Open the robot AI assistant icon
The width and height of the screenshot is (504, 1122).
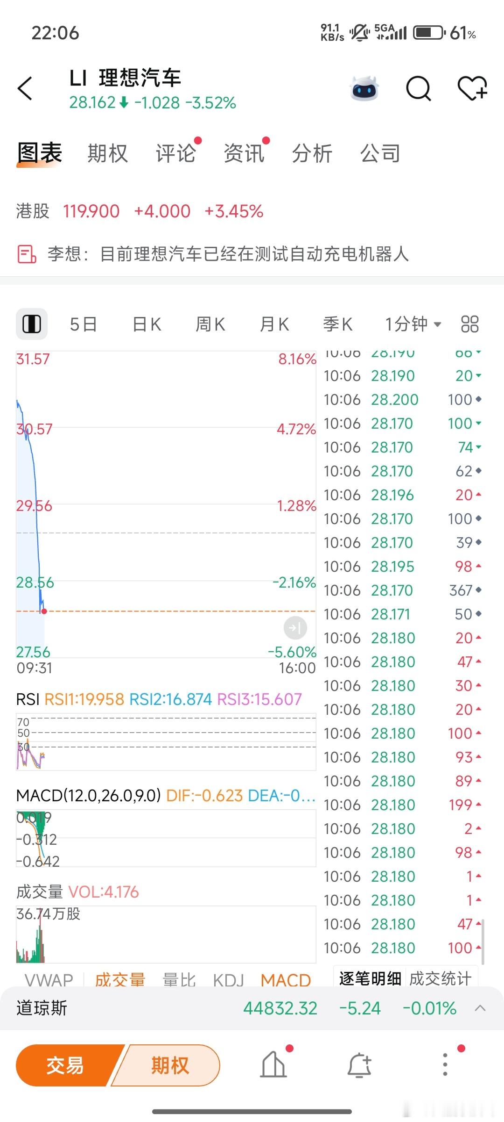click(x=364, y=88)
